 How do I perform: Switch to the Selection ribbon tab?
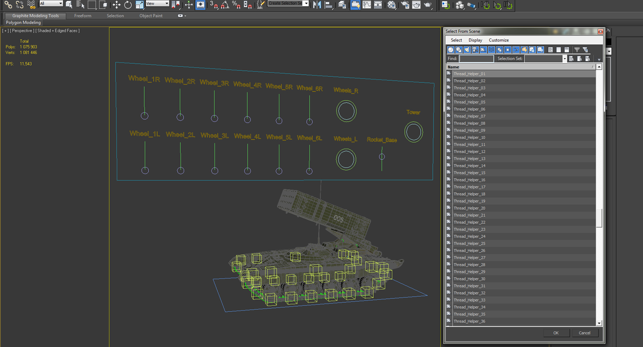[x=115, y=16]
